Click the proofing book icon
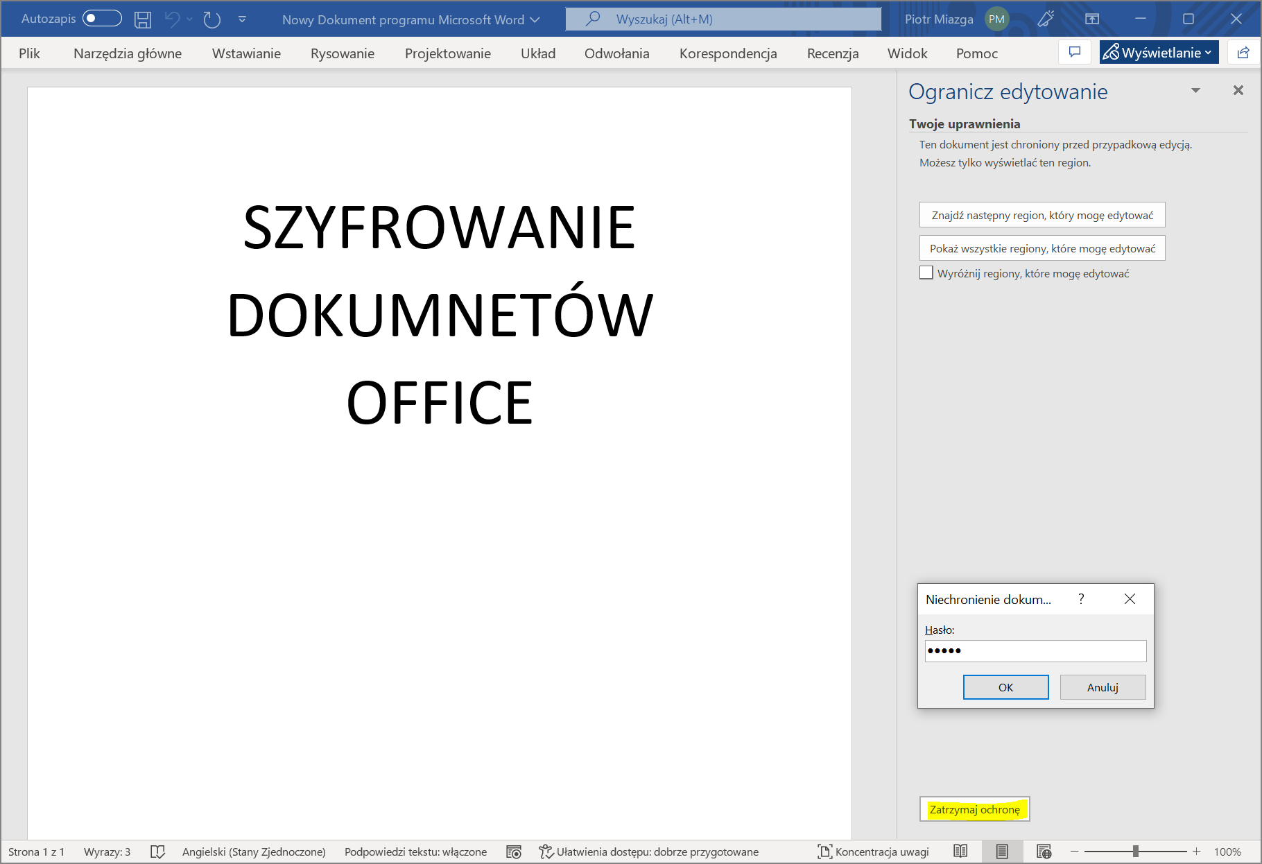 pos(158,852)
